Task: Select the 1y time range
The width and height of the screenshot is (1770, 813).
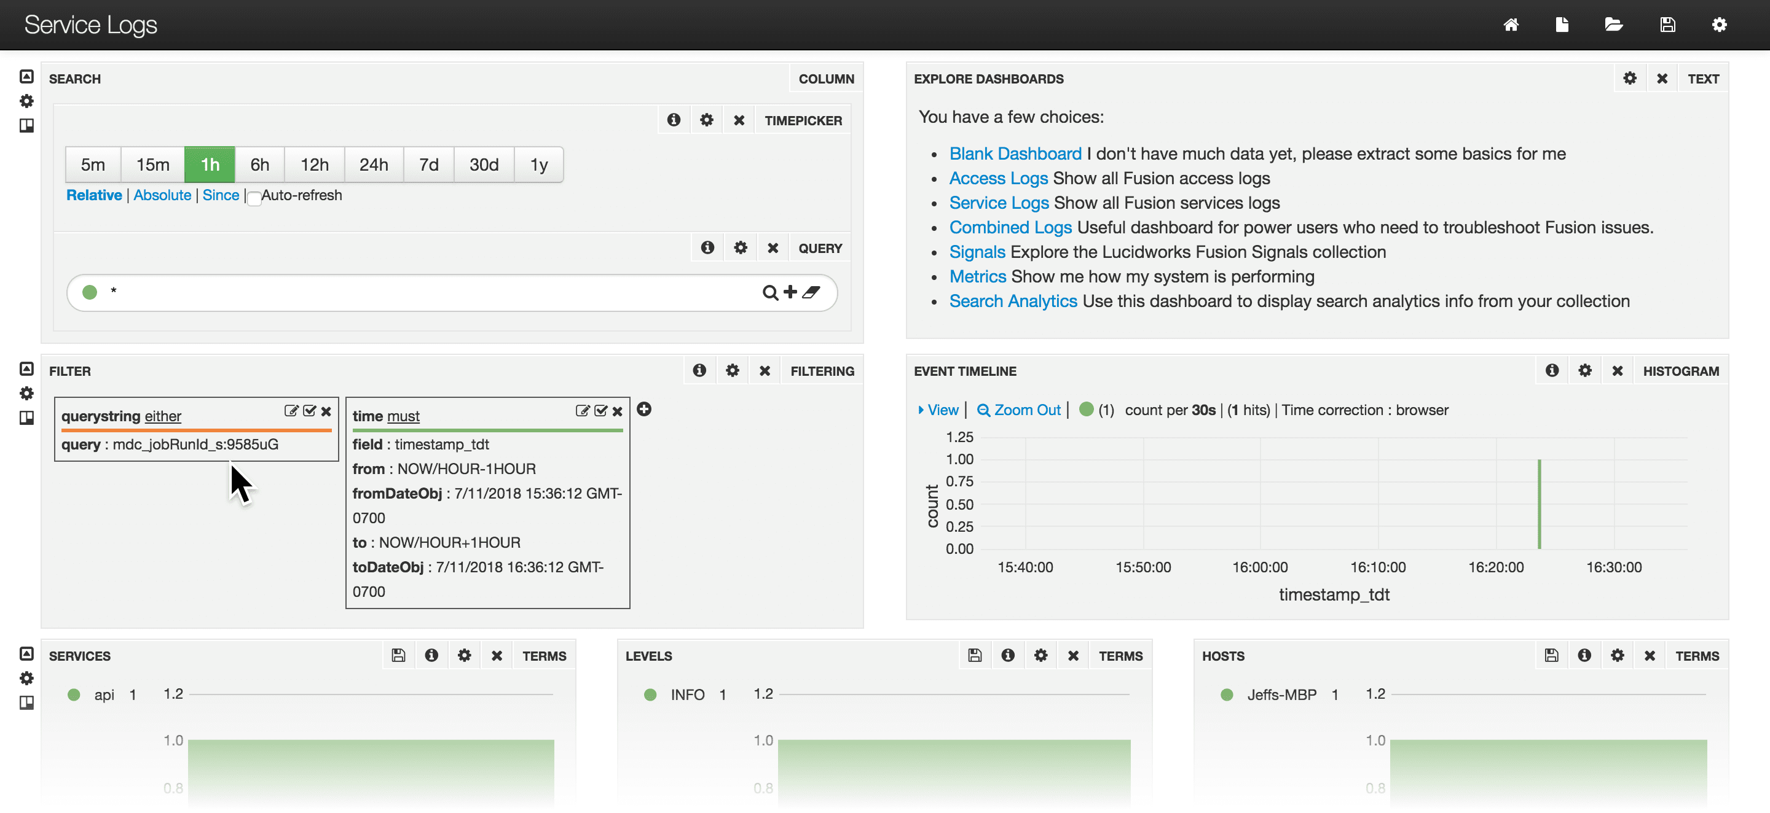Action: point(539,165)
